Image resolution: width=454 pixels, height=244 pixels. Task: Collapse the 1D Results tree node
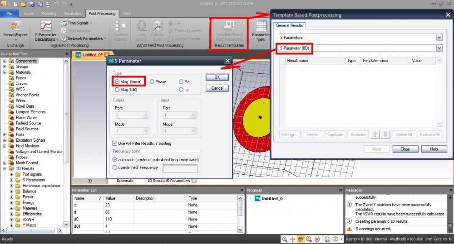point(5,169)
